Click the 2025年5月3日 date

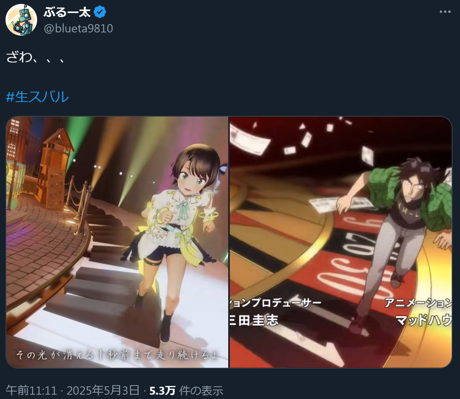click(103, 390)
